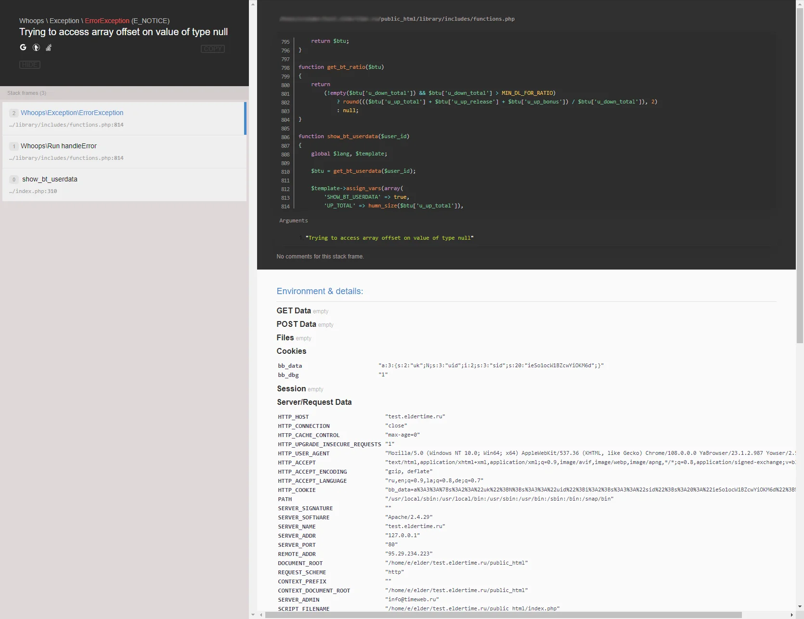Viewport: 804px width, 619px height.
Task: Click the horizontal scrollbar thumb at bottom
Action: coord(503,615)
